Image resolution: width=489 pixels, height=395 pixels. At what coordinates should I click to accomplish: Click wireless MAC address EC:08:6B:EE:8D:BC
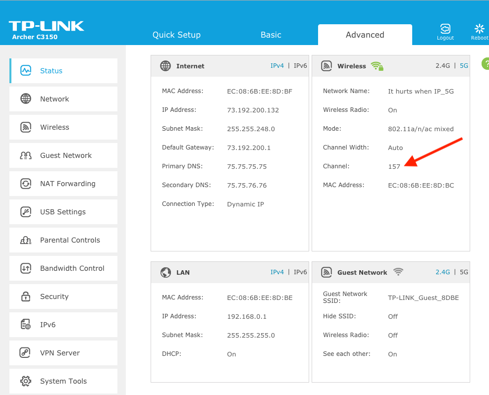[x=421, y=185]
